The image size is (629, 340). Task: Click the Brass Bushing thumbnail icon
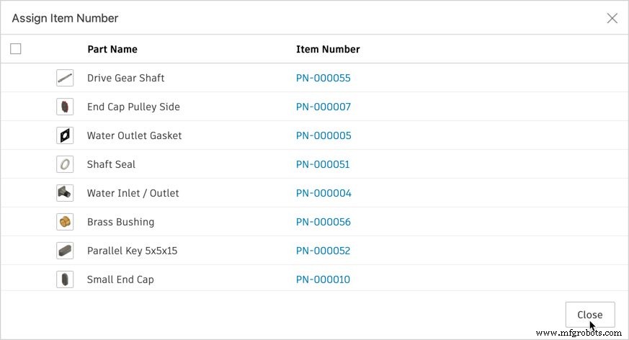point(65,222)
